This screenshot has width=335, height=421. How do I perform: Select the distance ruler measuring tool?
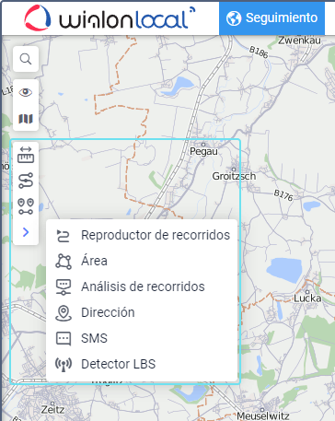point(26,155)
